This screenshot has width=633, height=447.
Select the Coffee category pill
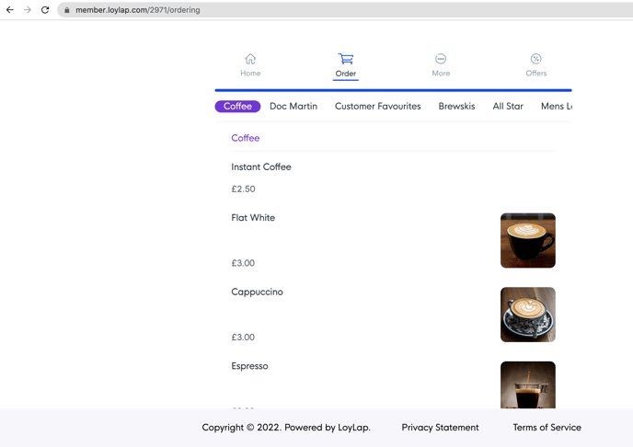point(237,106)
